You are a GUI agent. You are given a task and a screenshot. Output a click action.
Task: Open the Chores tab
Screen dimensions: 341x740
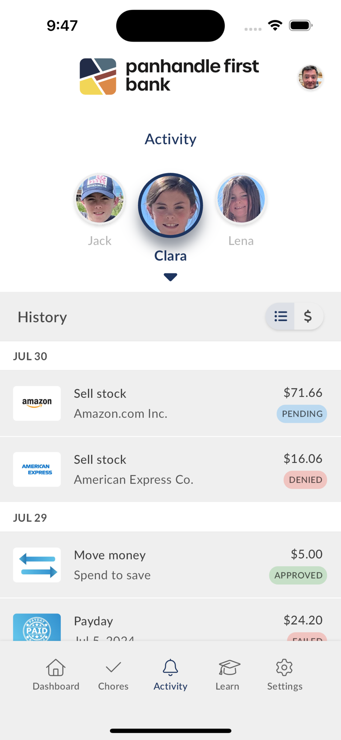(x=113, y=675)
